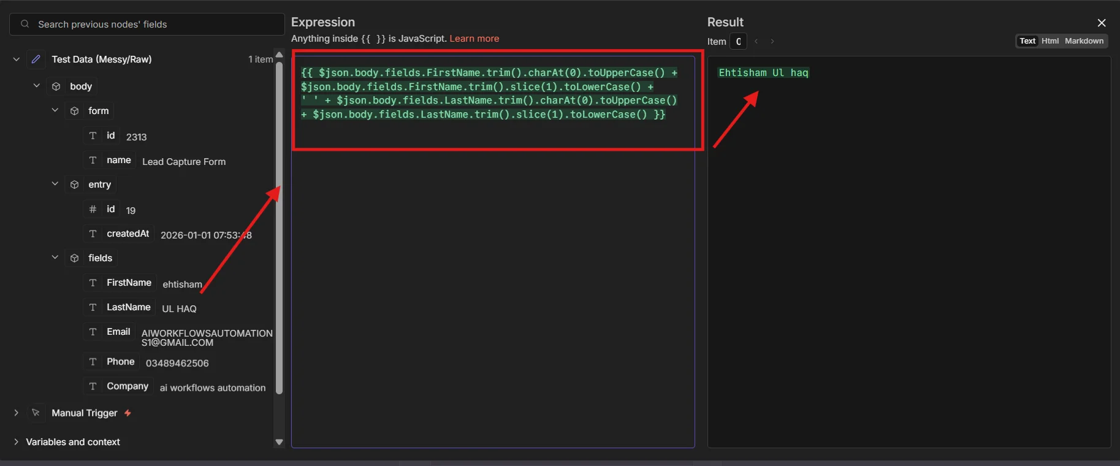Viewport: 1120px width, 466px height.
Task: Expand the Manual Trigger node
Action: click(17, 413)
